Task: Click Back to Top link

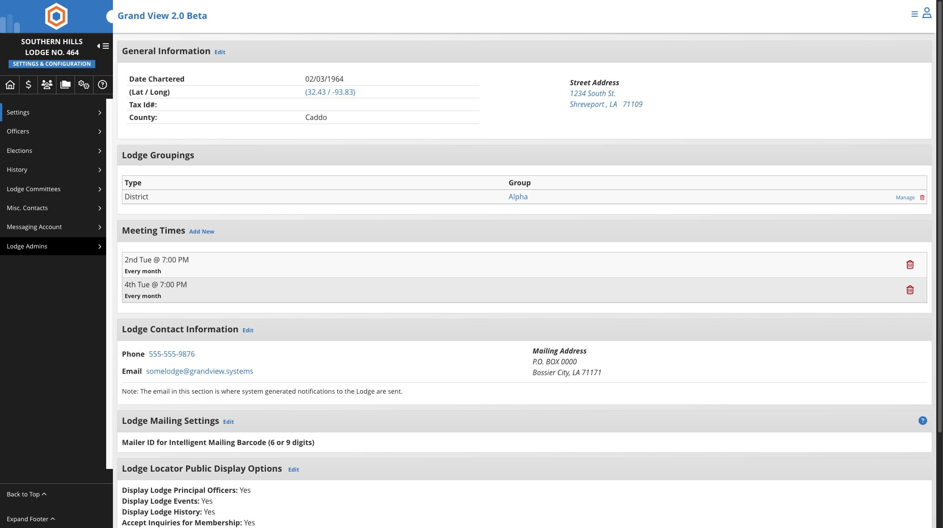Action: 27,494
